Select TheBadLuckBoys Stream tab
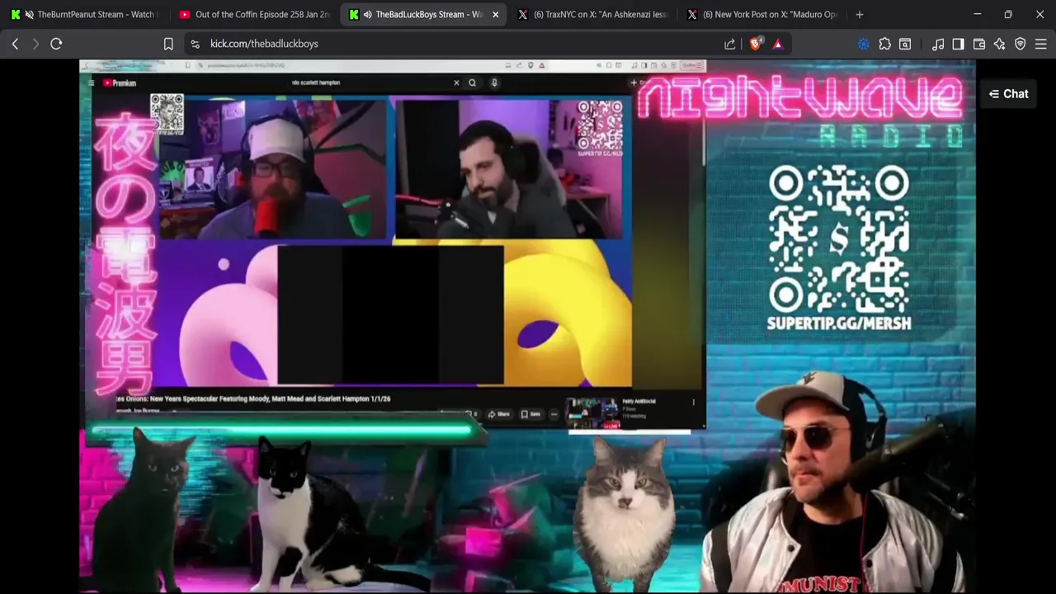This screenshot has height=594, width=1056. (x=422, y=14)
